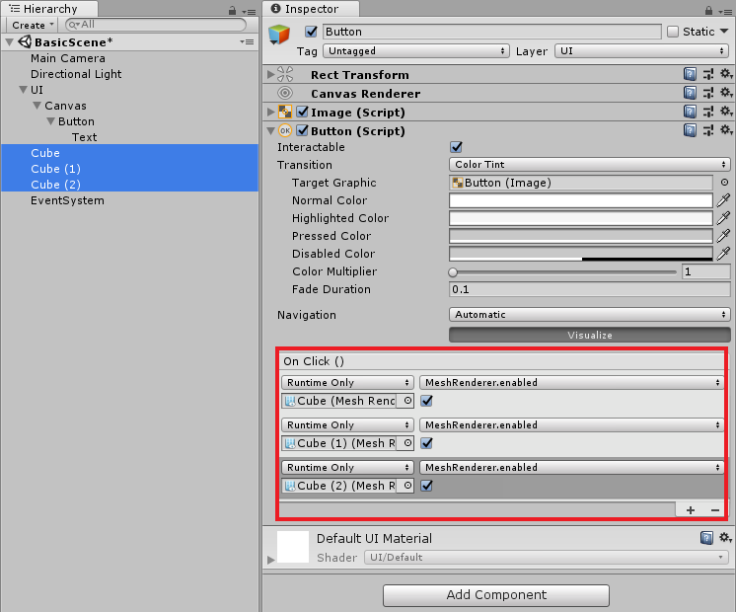The width and height of the screenshot is (736, 612).
Task: Collapse the BasicScene hierarchy
Action: (9, 42)
